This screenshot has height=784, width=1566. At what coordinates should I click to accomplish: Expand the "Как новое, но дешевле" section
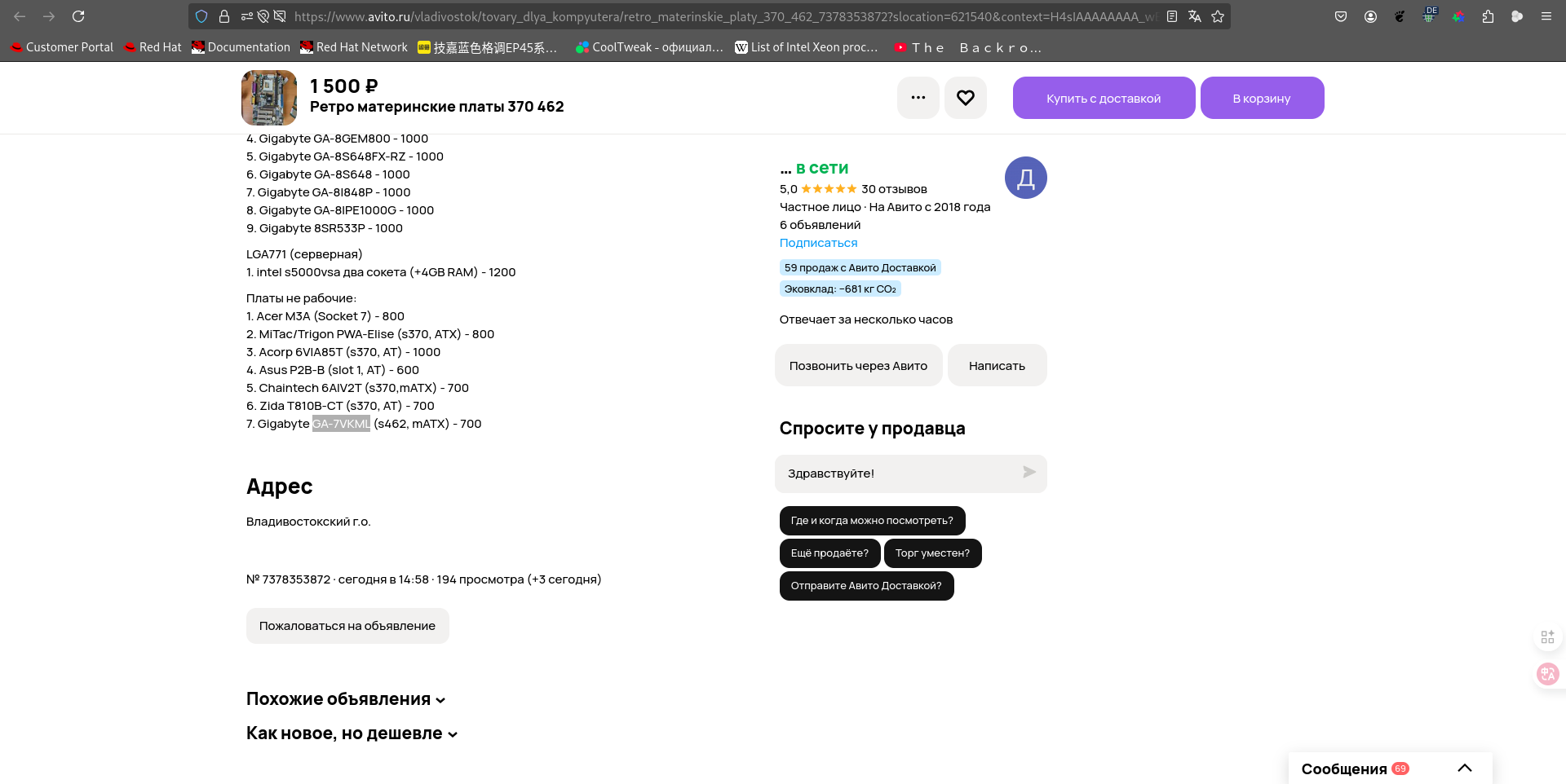point(352,733)
